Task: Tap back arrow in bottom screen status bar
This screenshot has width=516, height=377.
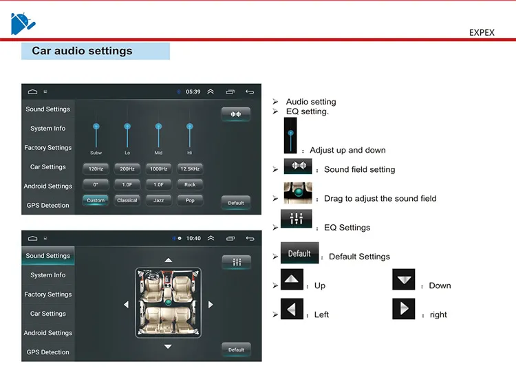Action: (250, 238)
